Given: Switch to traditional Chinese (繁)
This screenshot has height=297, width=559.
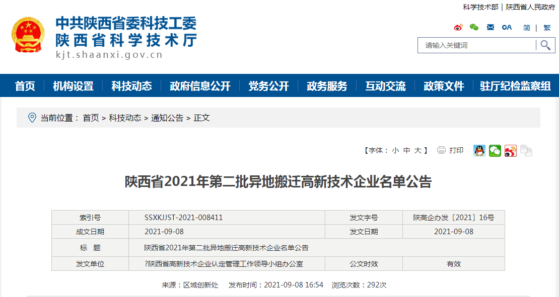Looking at the screenshot, I should 547,28.
